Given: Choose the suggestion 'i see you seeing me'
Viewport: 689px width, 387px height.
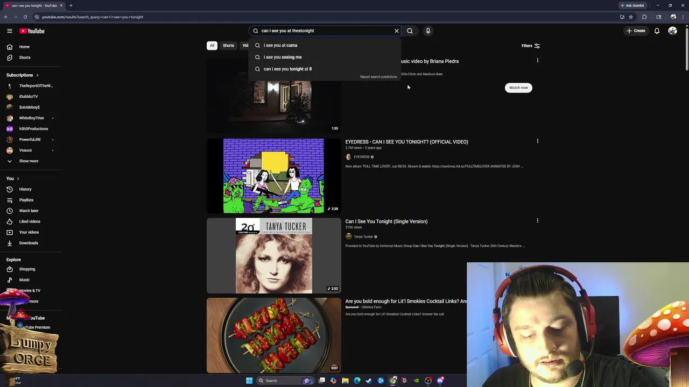Looking at the screenshot, I should tap(325, 57).
